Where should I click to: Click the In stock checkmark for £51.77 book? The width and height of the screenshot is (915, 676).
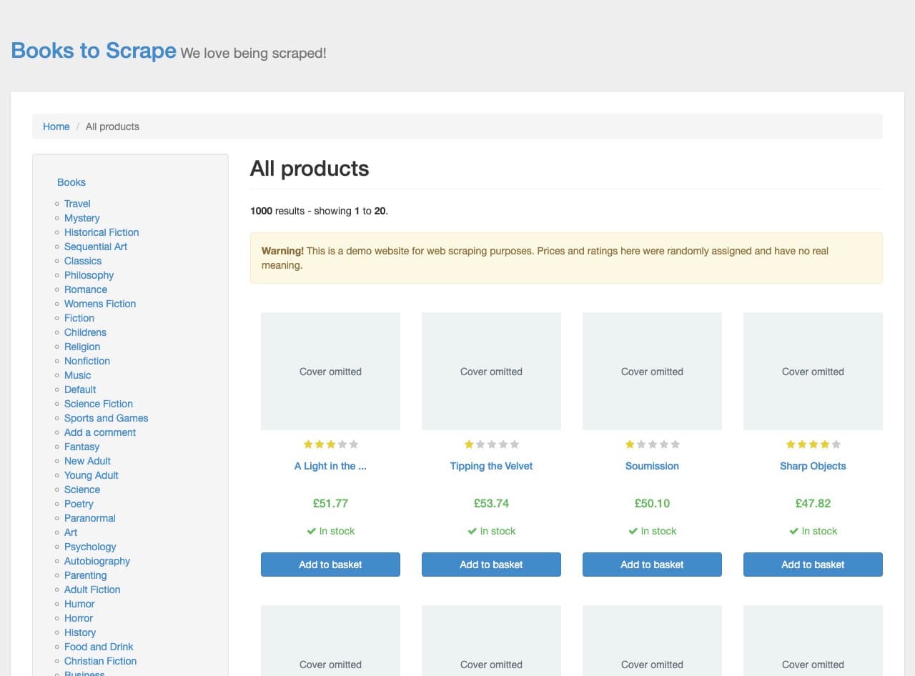click(x=311, y=531)
